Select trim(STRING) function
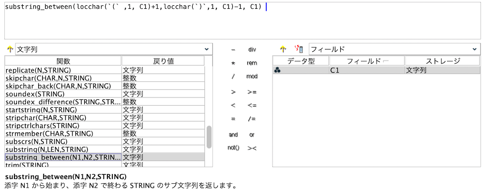 pos(63,164)
